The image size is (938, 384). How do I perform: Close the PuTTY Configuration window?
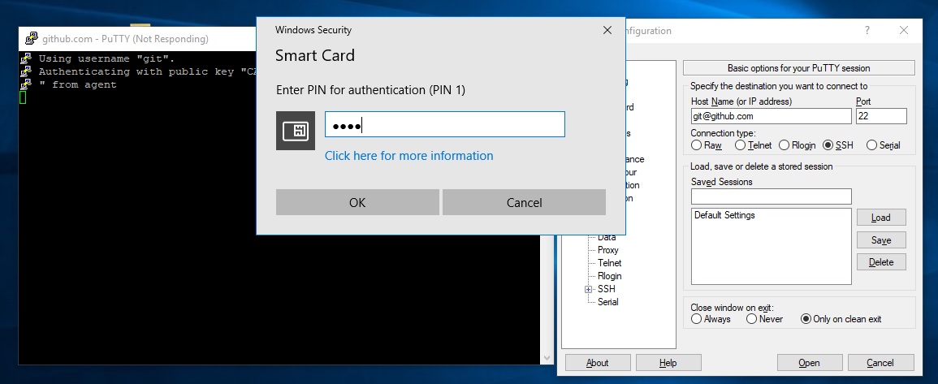[904, 31]
